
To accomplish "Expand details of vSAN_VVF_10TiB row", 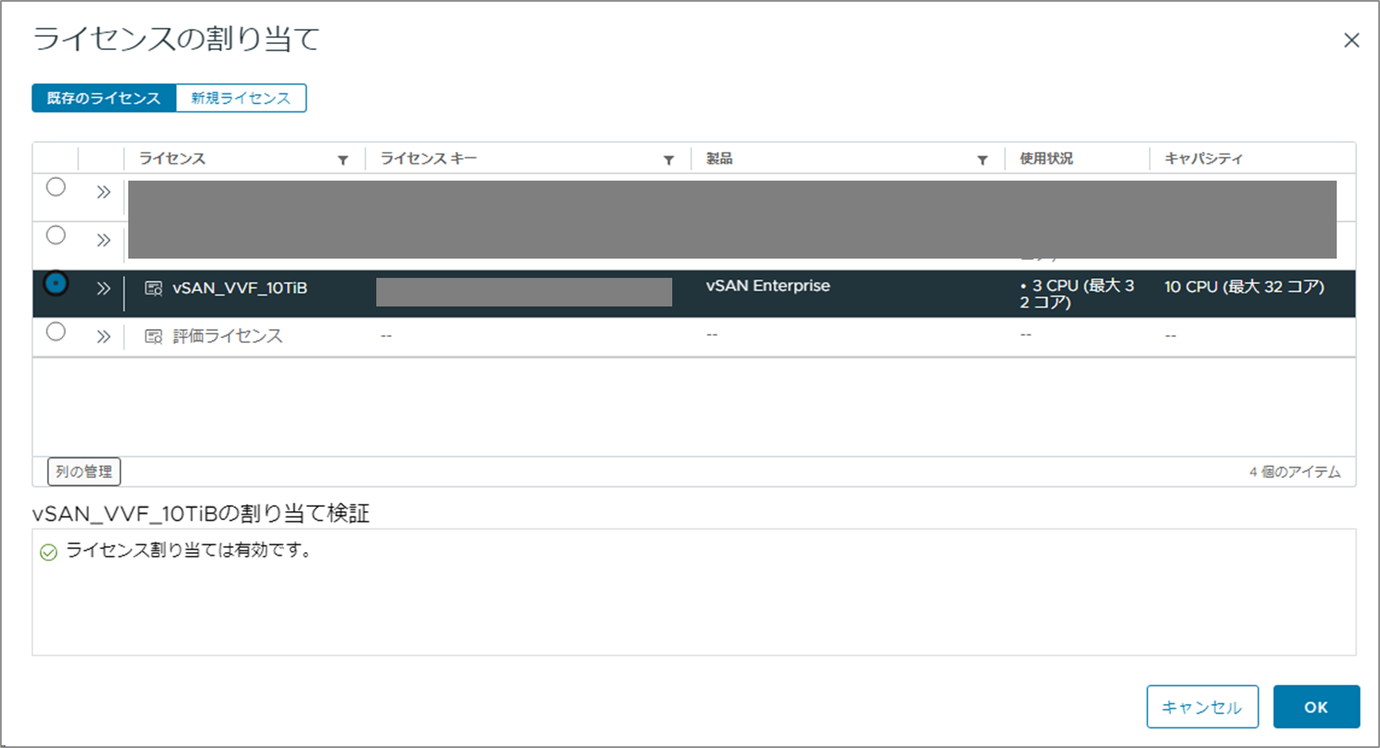I will 104,289.
